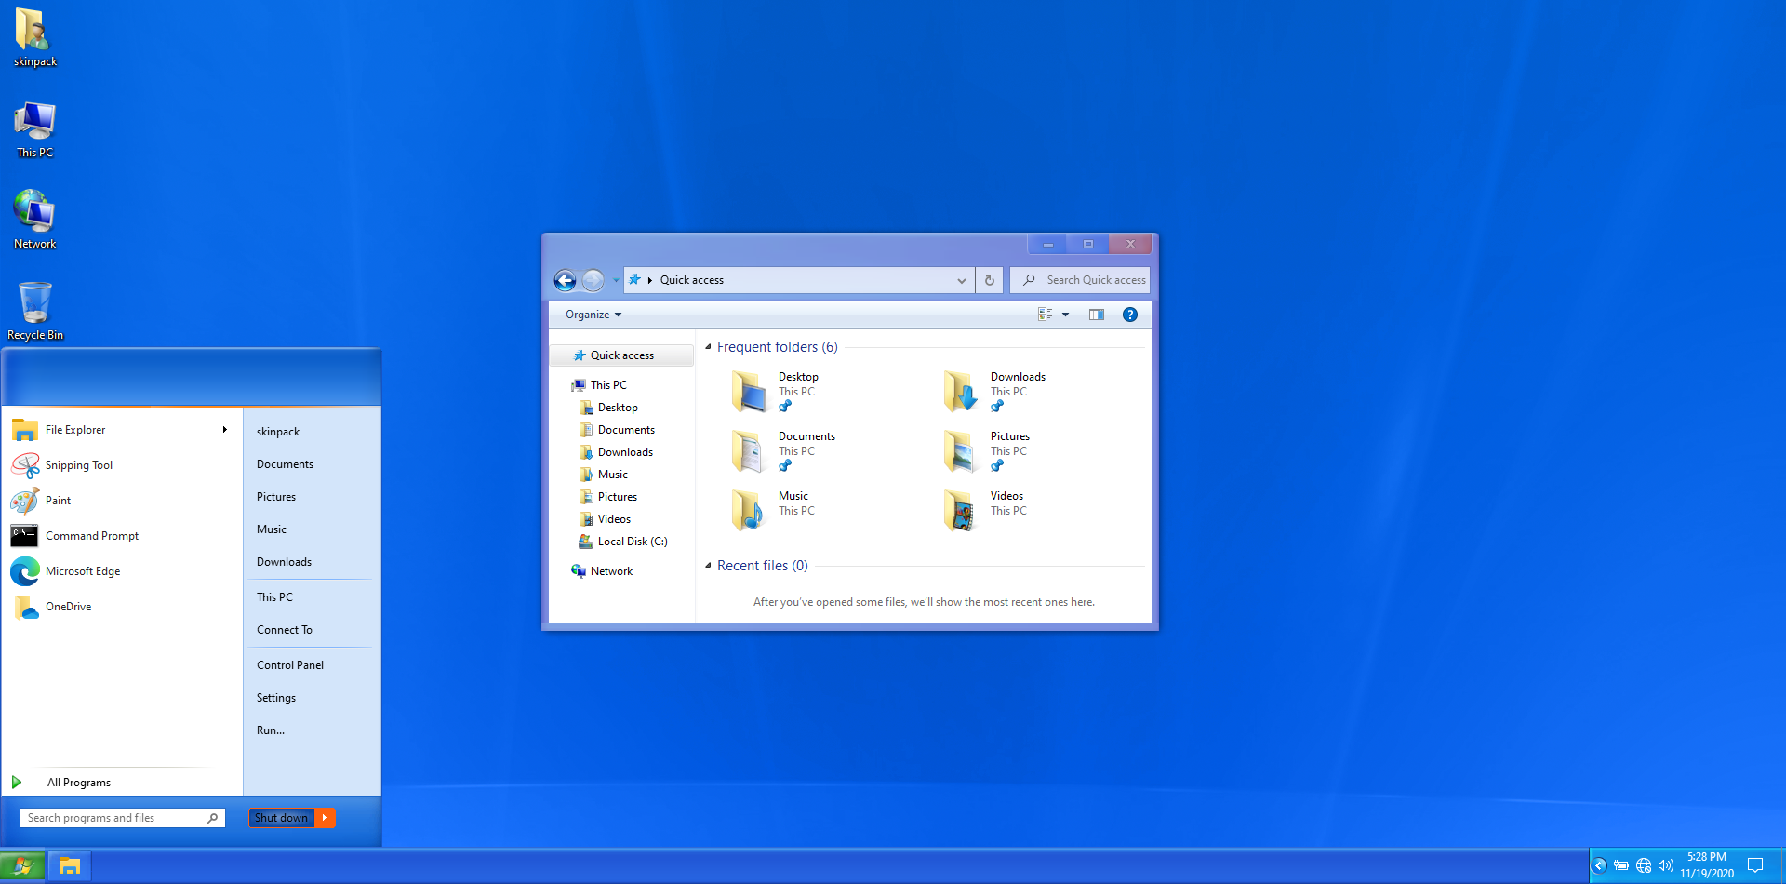Expand the Shut down options arrow
This screenshot has height=884, width=1786.
[x=325, y=818]
